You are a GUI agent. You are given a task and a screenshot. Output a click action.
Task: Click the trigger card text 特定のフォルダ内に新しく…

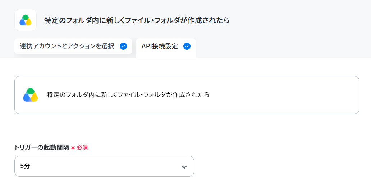[x=128, y=94]
